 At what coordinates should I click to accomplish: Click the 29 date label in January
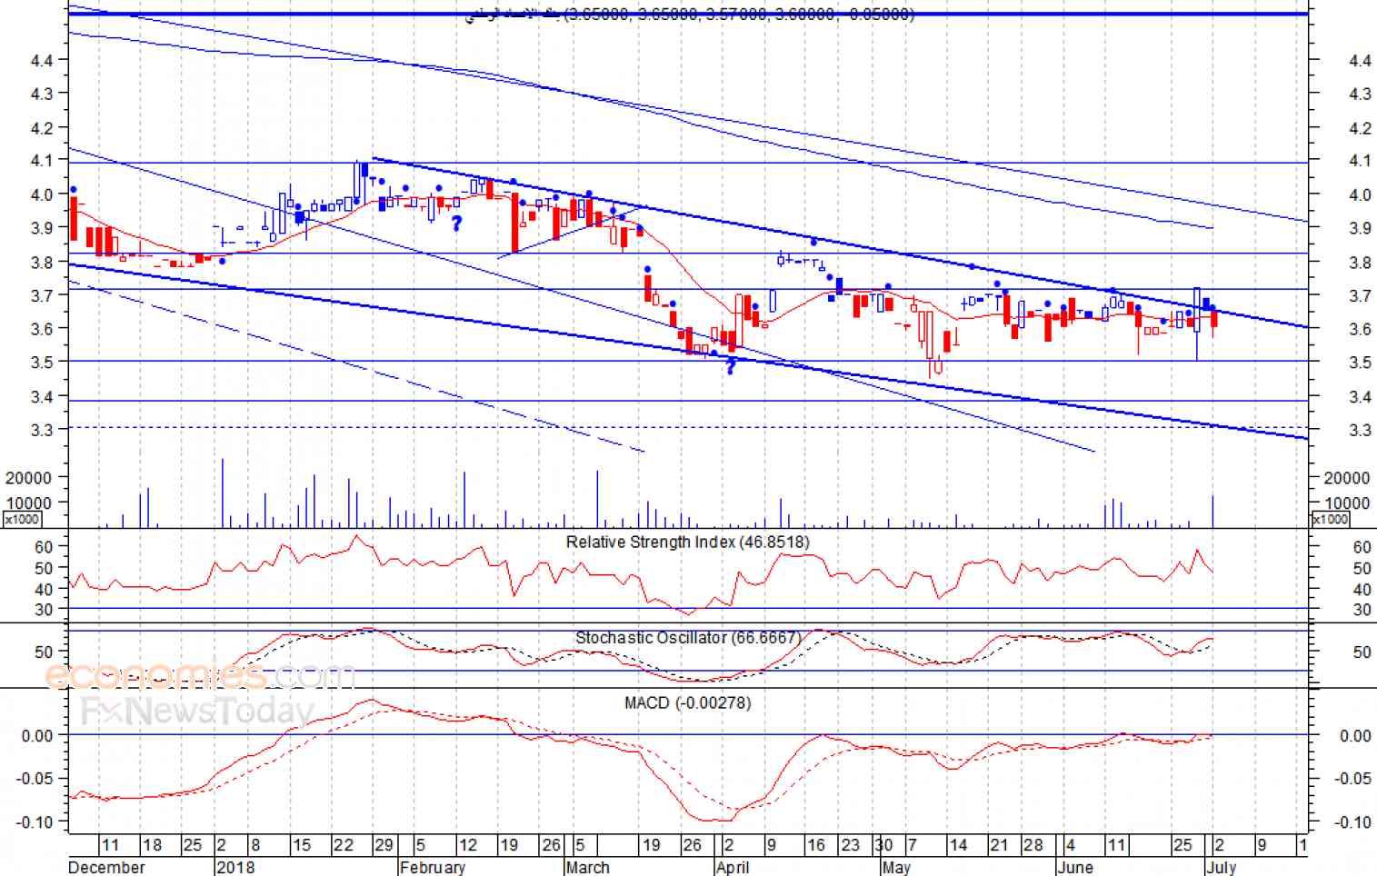pos(384,845)
